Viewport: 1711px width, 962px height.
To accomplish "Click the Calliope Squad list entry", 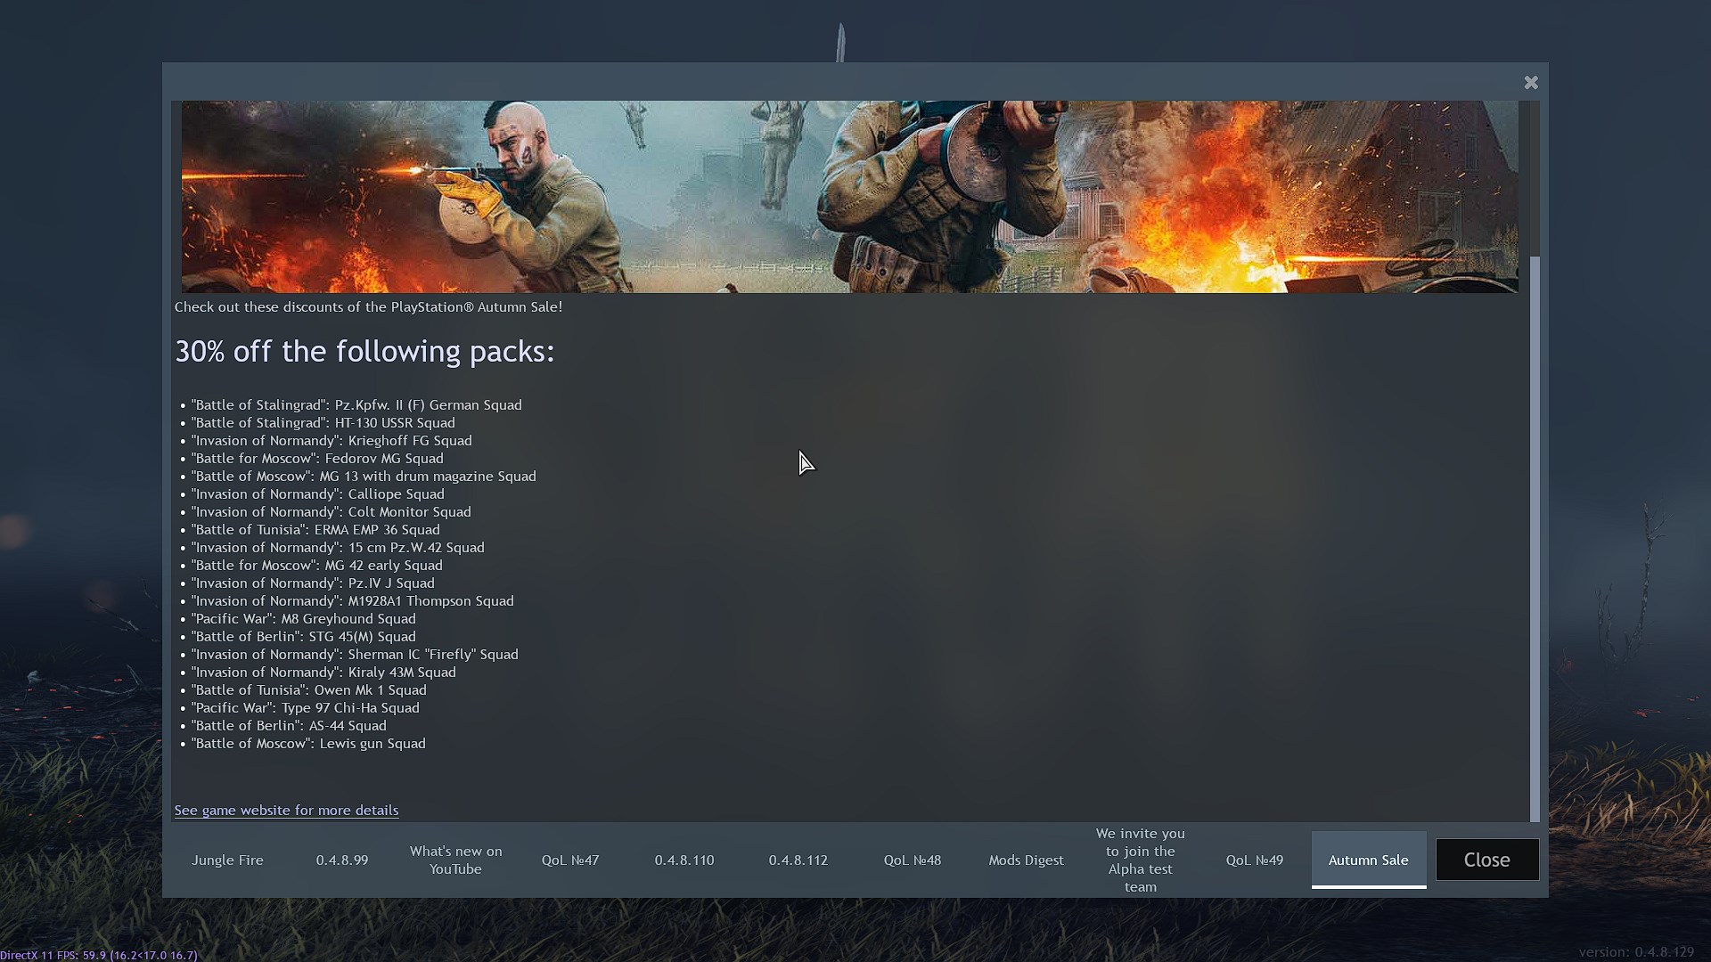I will click(317, 493).
